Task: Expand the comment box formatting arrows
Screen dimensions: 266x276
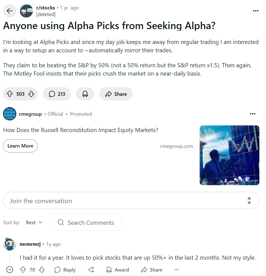Action: click(249, 201)
